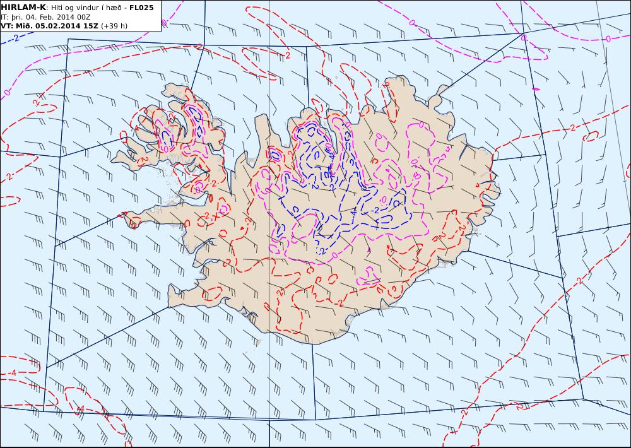This screenshot has height=448, width=631.
Task: Click the bold HIRLAM-K model name
Action: (24, 8)
